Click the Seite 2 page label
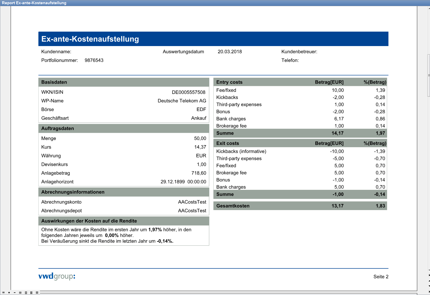 pyautogui.click(x=380, y=277)
